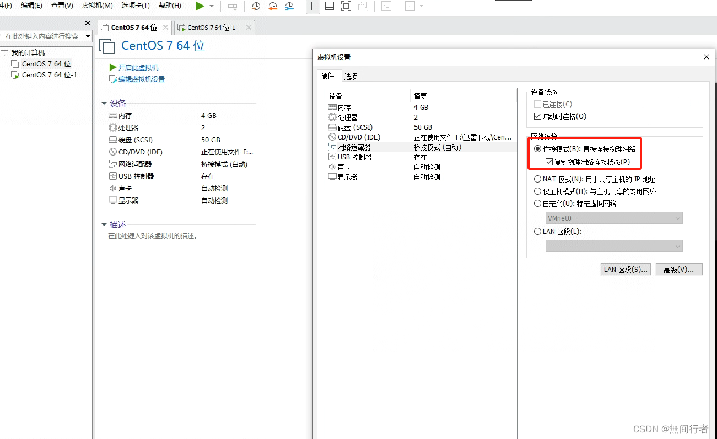This screenshot has width=717, height=439.
Task: Click the console view terminal icon
Action: [x=387, y=6]
